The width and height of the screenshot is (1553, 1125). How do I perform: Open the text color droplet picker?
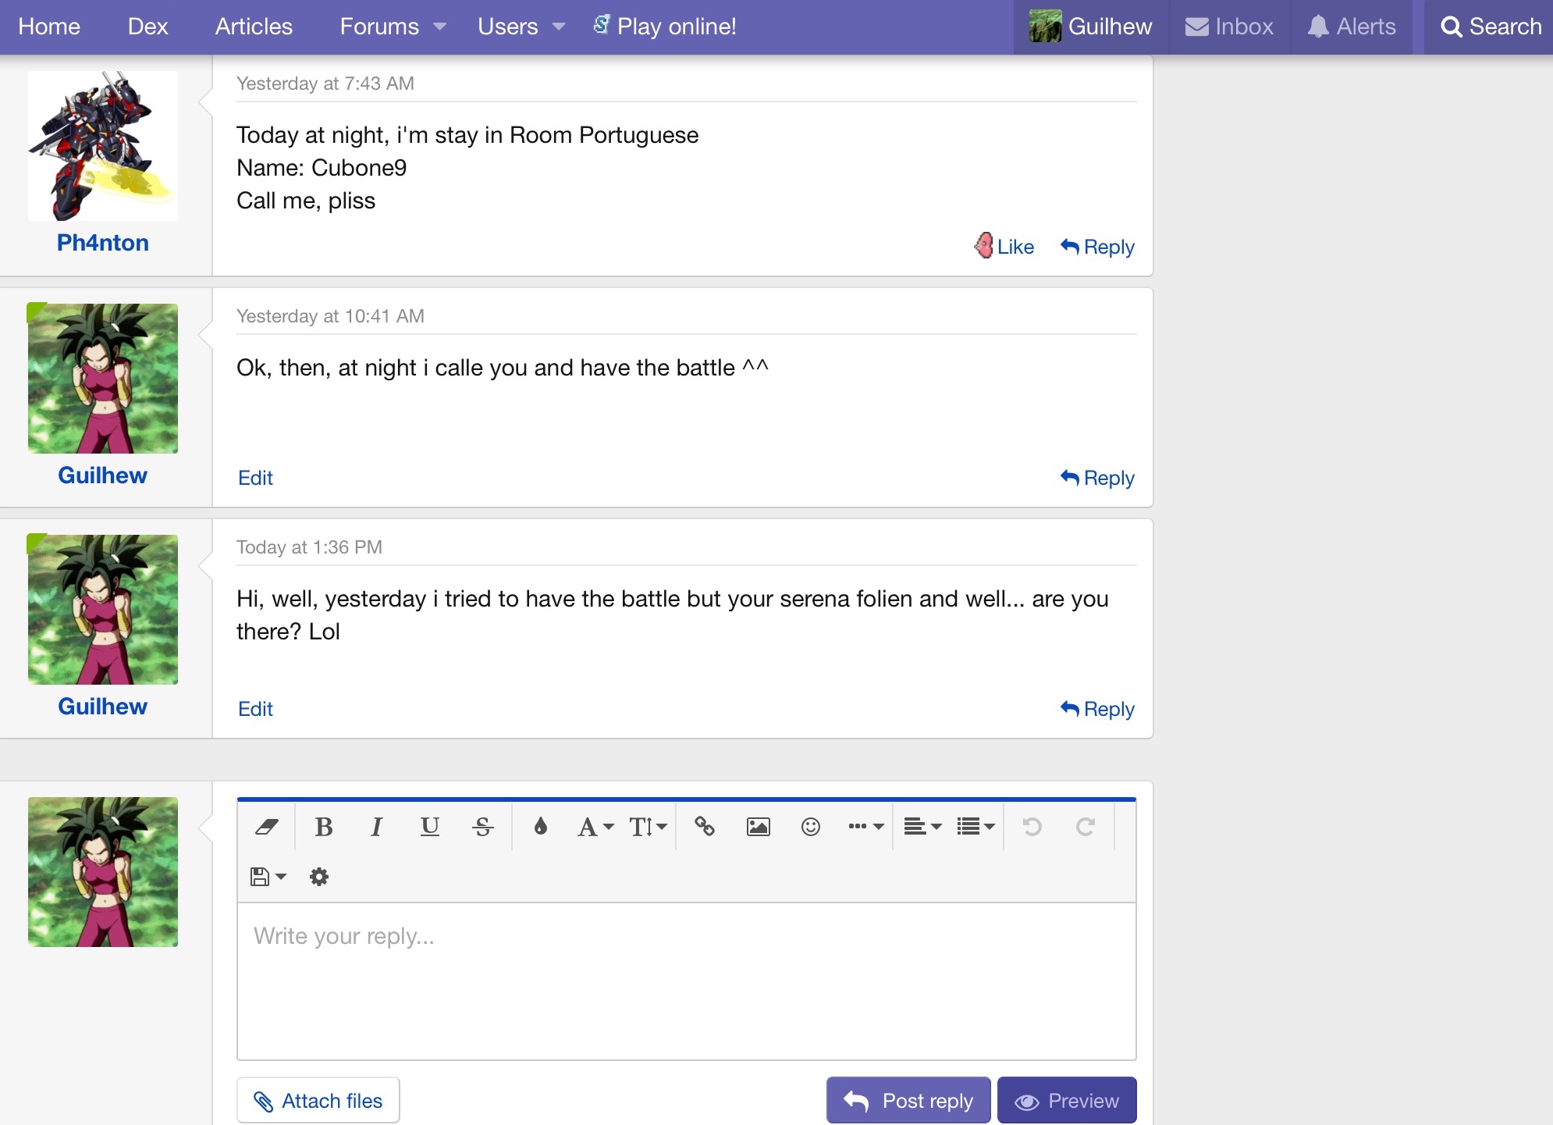point(540,827)
